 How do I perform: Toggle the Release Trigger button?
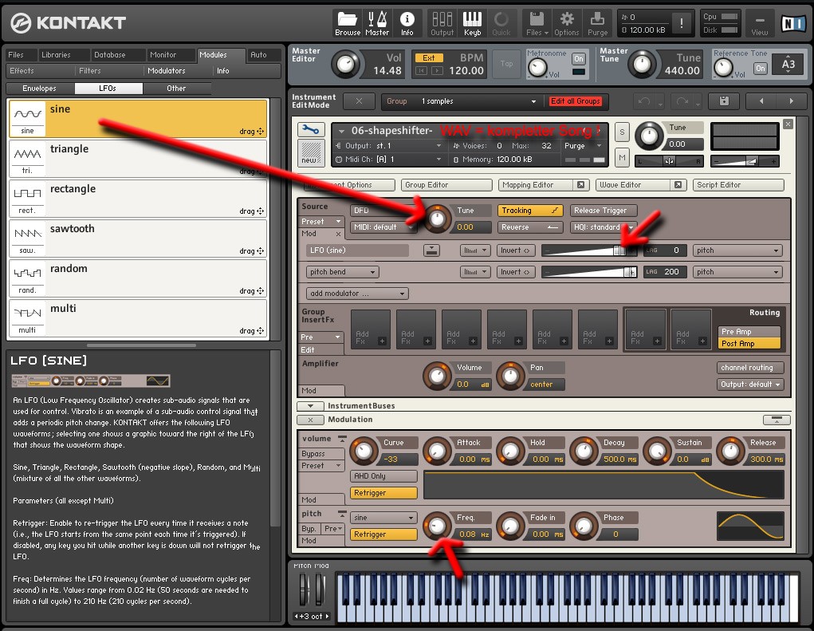604,211
